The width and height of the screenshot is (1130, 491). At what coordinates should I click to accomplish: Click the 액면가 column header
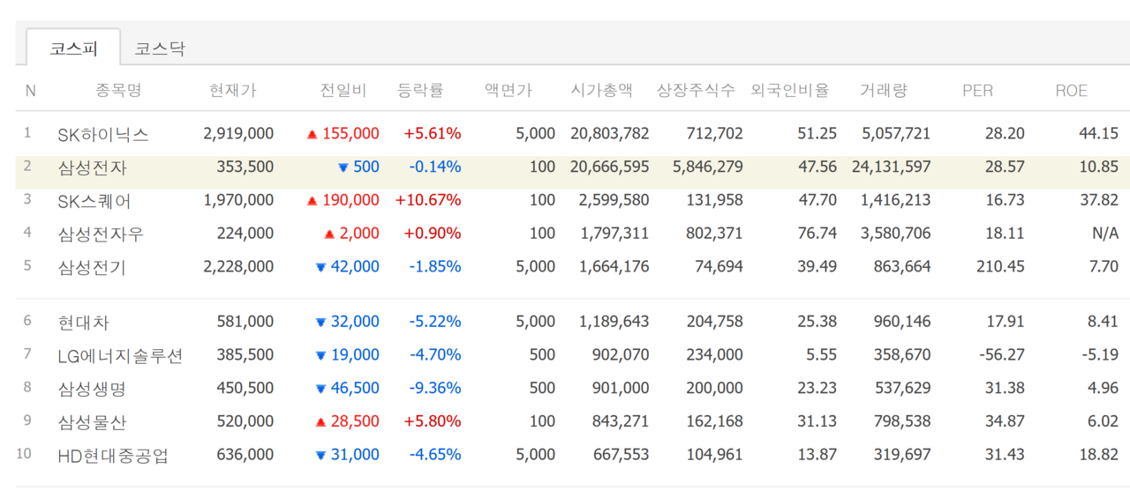(x=508, y=90)
